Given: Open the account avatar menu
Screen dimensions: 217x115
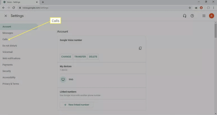Looking at the screenshot, I should [x=211, y=16].
